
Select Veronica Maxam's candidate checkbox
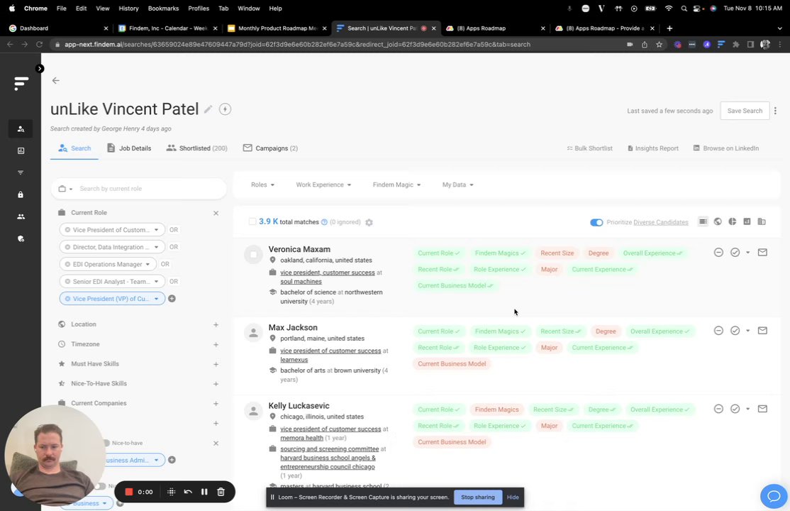coord(253,255)
